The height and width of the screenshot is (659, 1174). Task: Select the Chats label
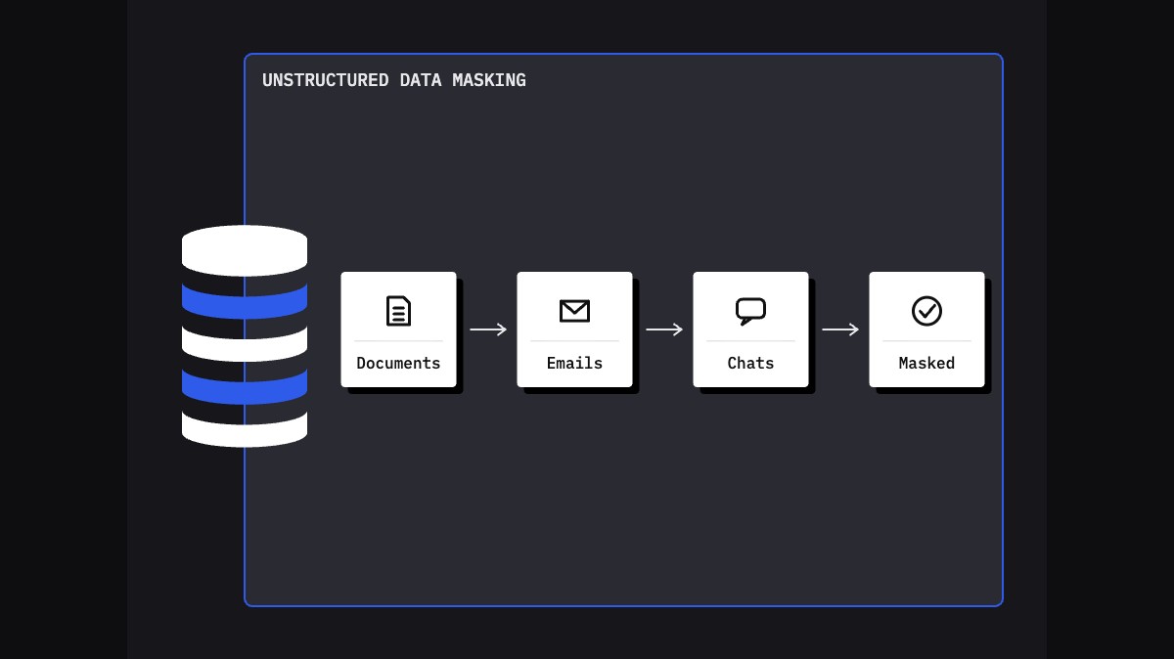750,363
